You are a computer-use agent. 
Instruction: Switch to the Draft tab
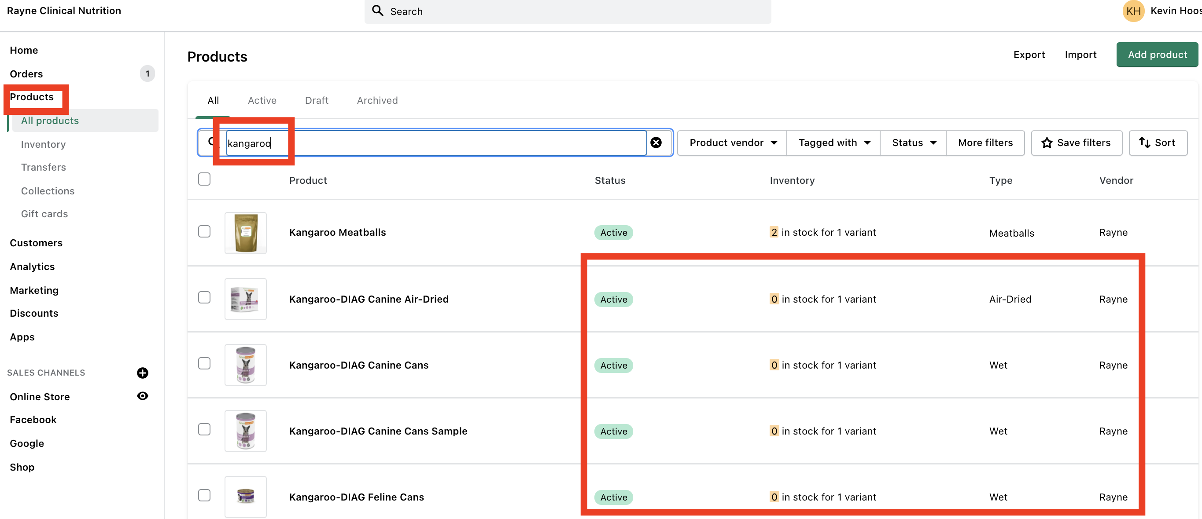[x=317, y=100]
